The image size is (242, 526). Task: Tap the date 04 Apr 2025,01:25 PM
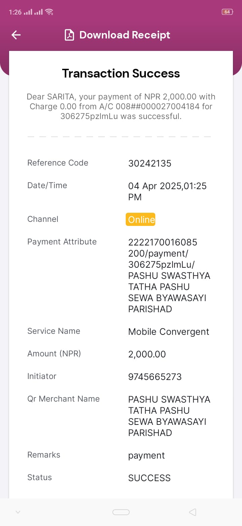pyautogui.click(x=167, y=192)
